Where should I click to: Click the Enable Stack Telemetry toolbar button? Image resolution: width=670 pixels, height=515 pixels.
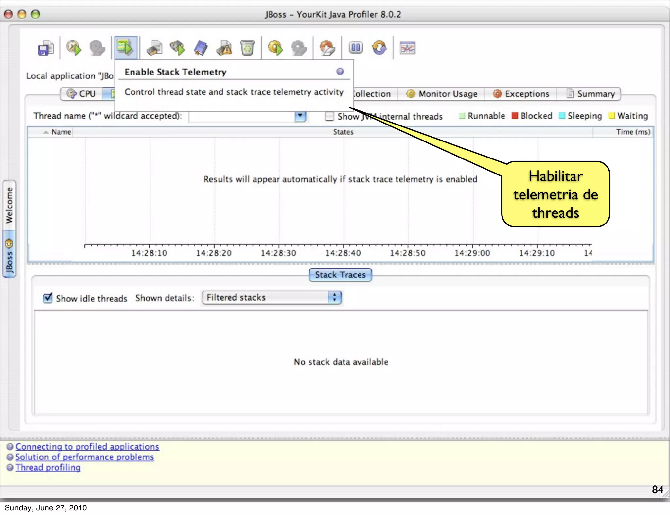pyautogui.click(x=126, y=48)
